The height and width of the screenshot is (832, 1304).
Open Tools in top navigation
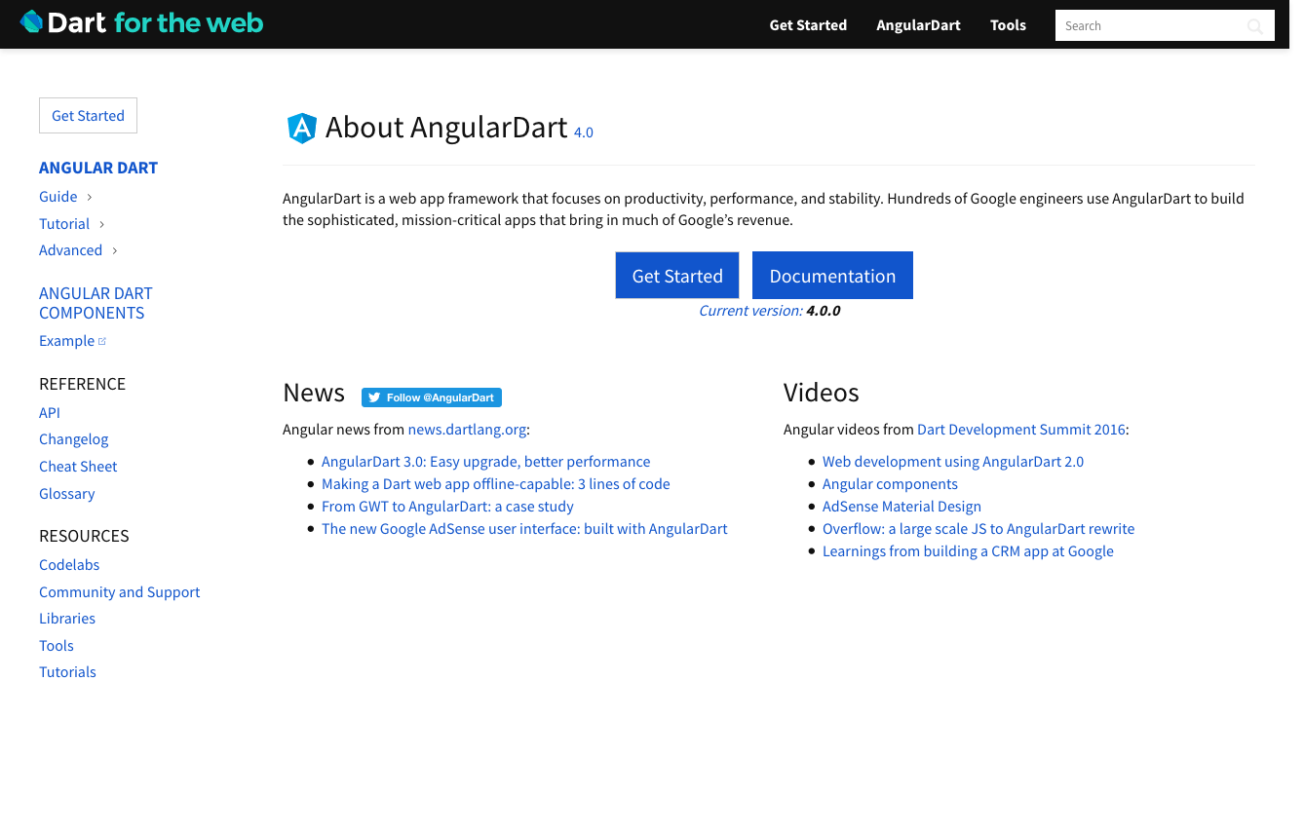[x=1008, y=25]
